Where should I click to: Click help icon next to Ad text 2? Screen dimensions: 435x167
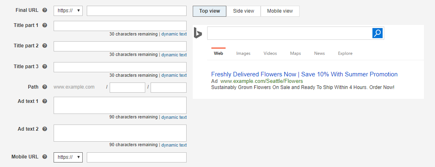45,129
